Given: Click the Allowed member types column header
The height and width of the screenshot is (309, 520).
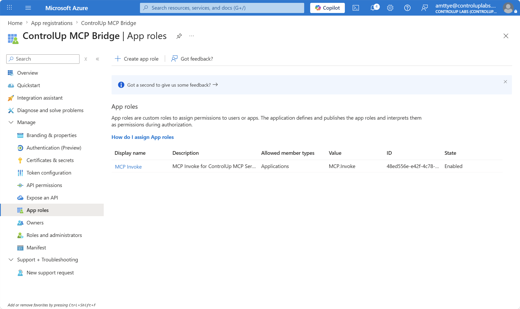Looking at the screenshot, I should pos(288,153).
